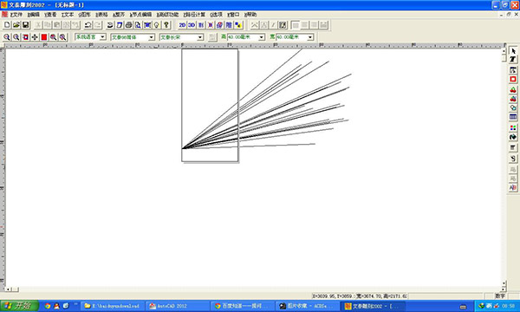
Task: Select the text T tool
Action: (x=513, y=60)
